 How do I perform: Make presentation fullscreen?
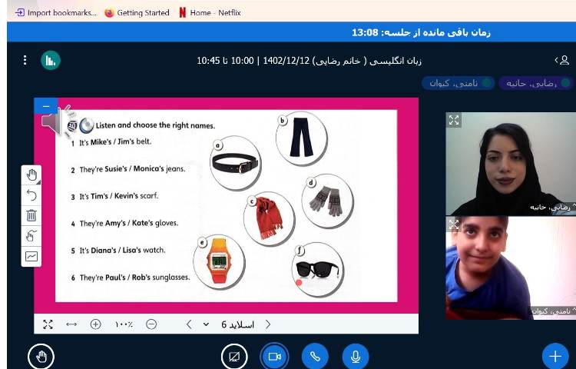point(48,324)
